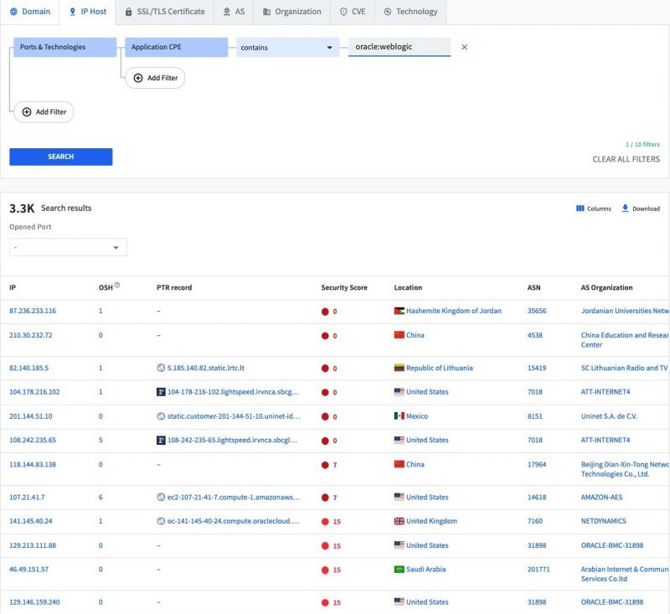
Task: Click the oracle:weblogic filter value field
Action: click(399, 47)
